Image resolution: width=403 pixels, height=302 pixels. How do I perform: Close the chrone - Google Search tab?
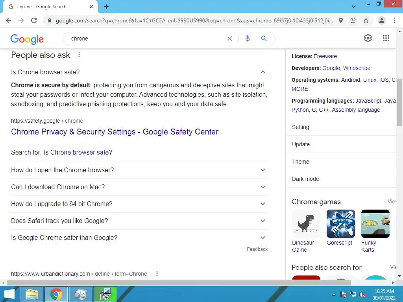click(x=91, y=7)
